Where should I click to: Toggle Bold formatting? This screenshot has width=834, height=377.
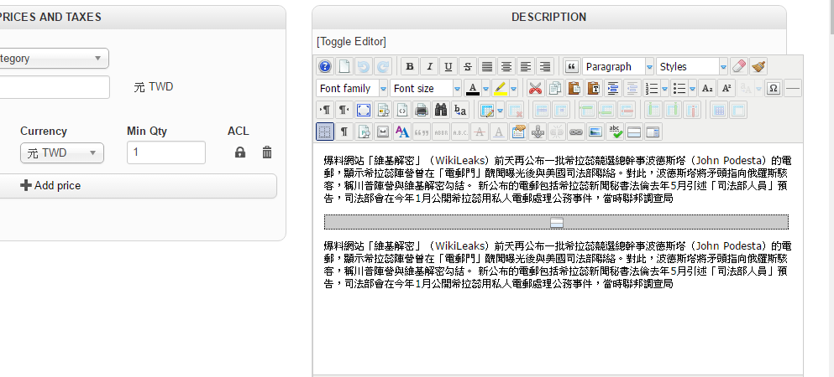410,66
